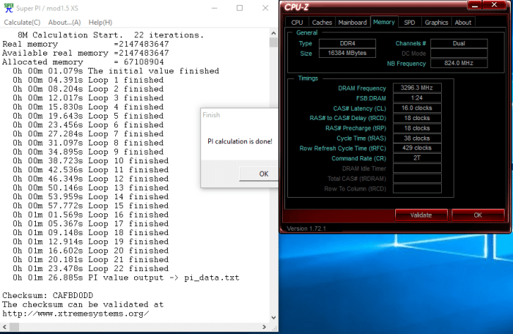The image size is (513, 334).
Task: Switch to the Mainboard tab in CPU-Z
Action: pos(353,22)
